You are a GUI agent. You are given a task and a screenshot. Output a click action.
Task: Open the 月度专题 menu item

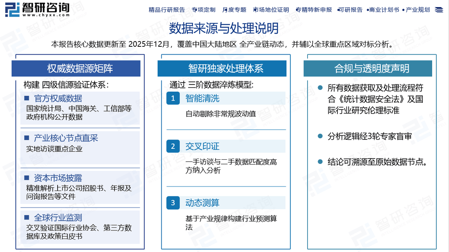click(x=234, y=10)
